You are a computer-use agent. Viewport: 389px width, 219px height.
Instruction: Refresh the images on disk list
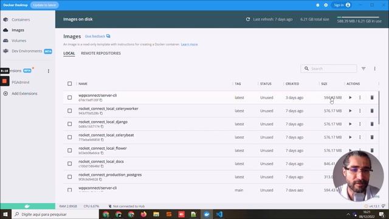247,19
